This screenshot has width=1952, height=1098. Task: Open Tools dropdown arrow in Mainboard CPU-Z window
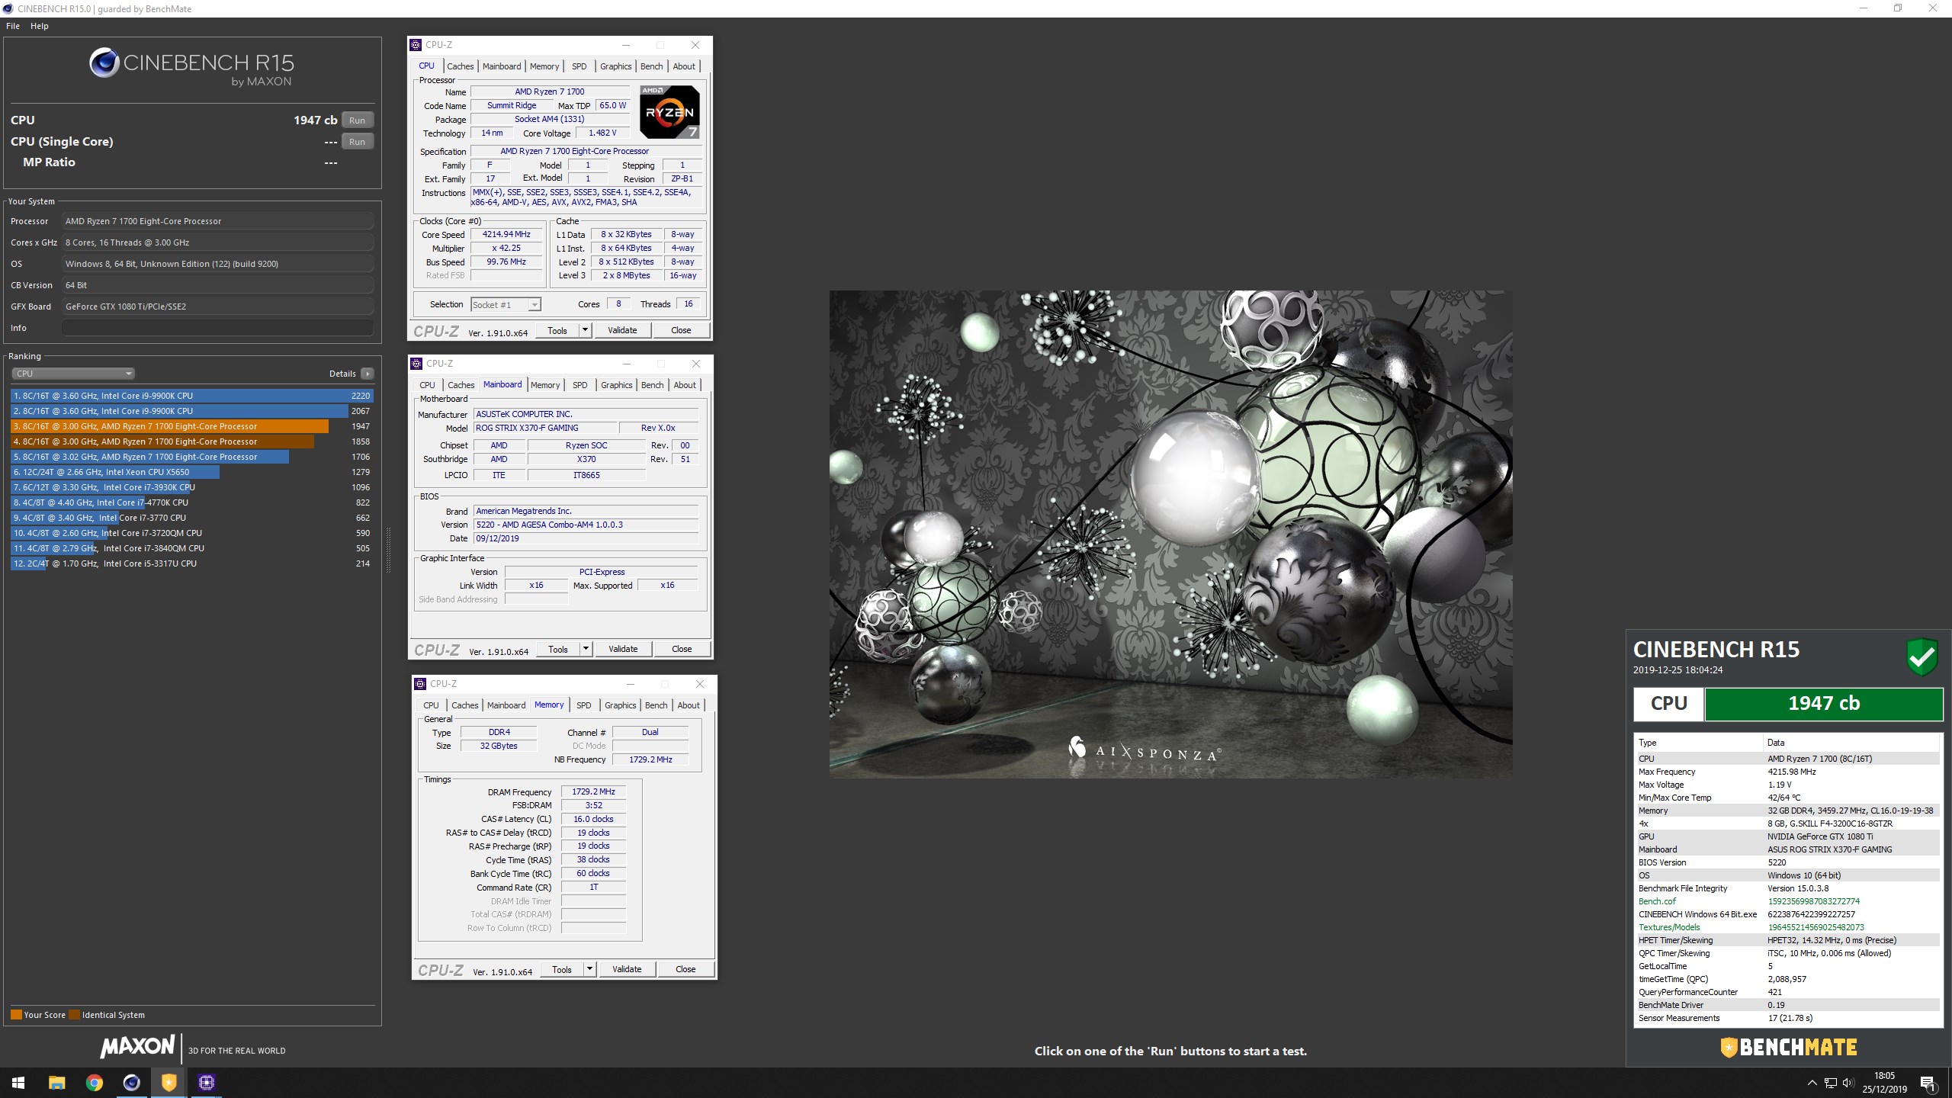pyautogui.click(x=586, y=649)
